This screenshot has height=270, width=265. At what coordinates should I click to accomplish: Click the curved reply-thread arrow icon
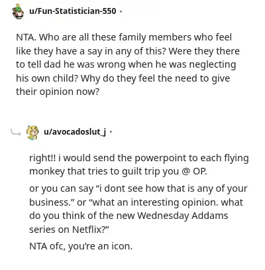(16, 132)
